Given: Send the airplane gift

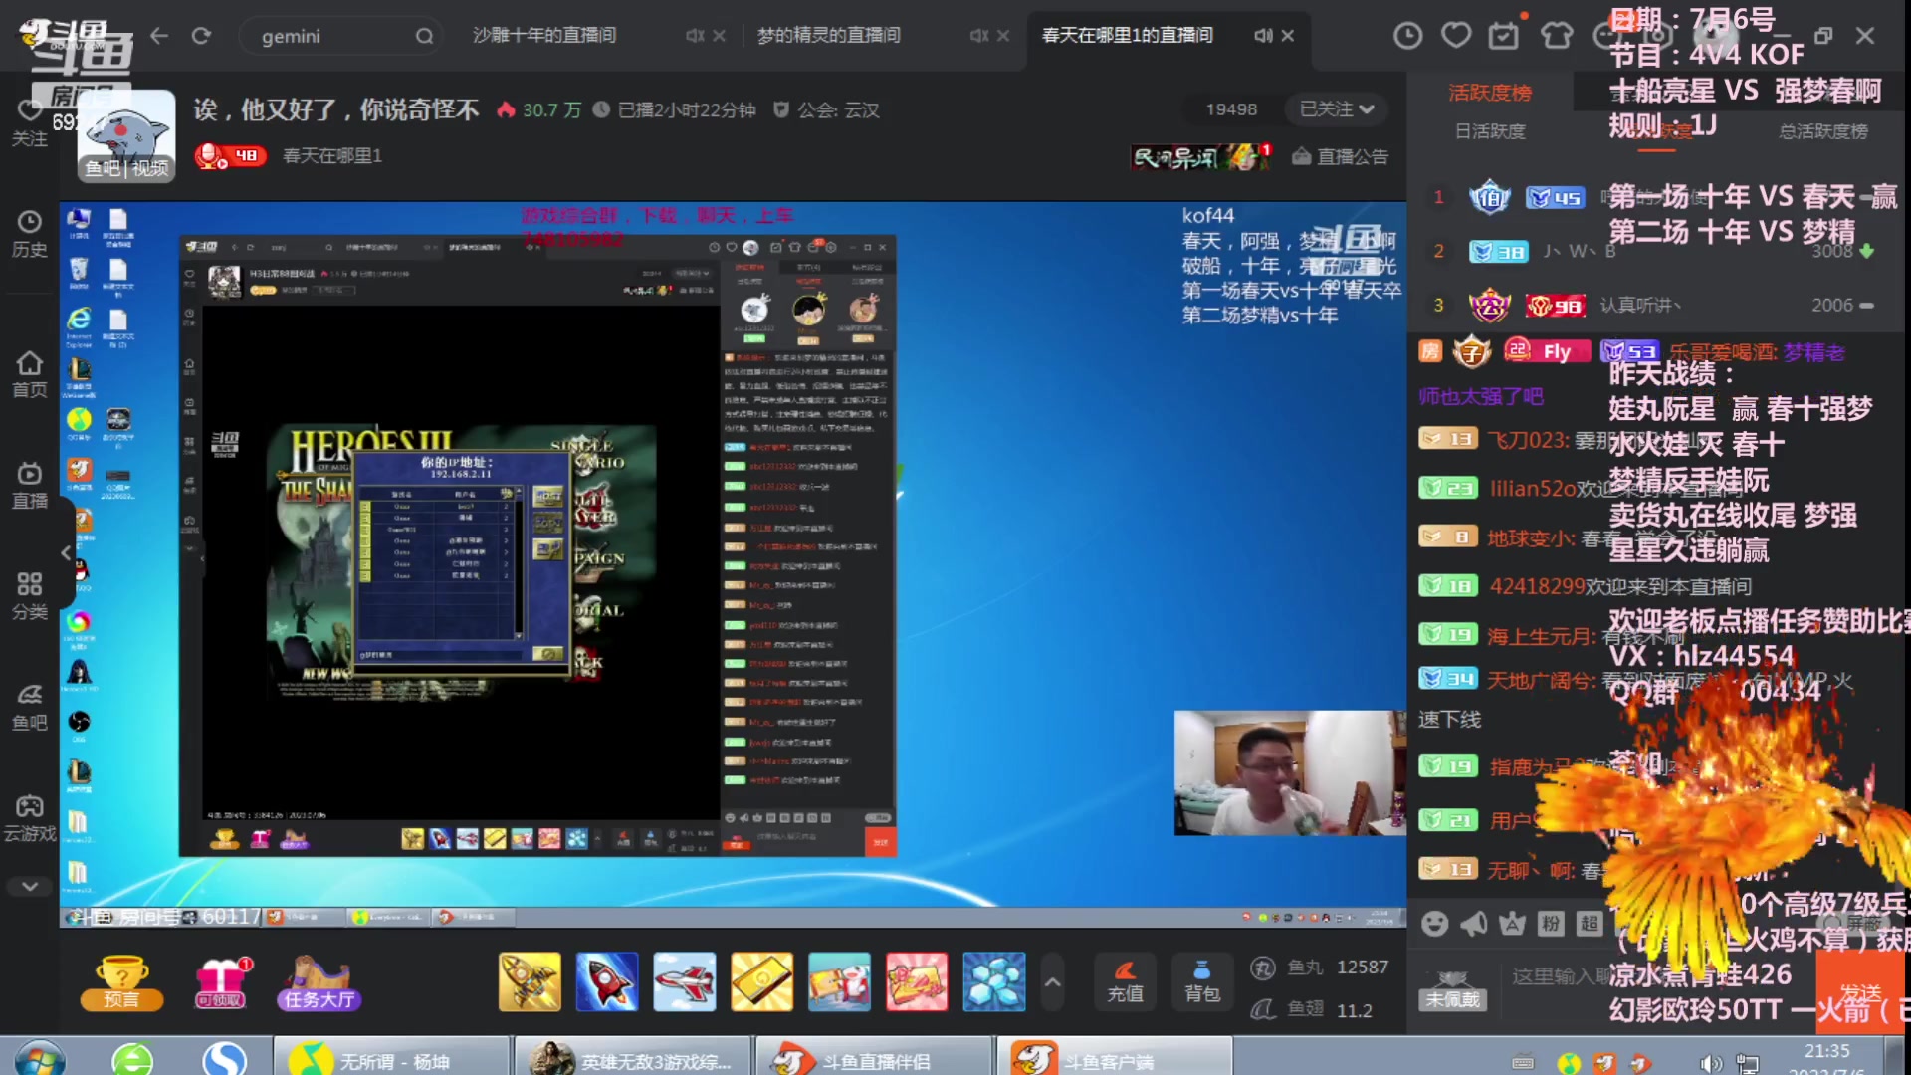Looking at the screenshot, I should click(x=684, y=981).
